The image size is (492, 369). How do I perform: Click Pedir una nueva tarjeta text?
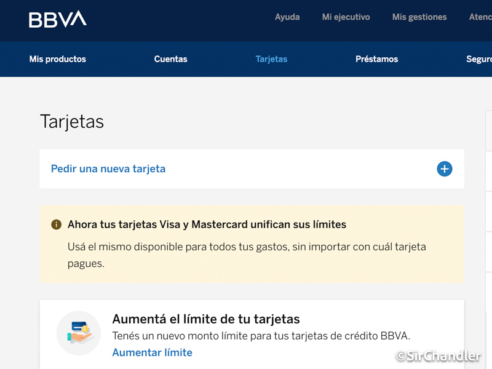point(108,169)
